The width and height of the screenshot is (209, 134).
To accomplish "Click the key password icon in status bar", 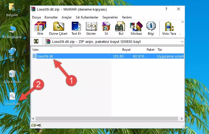I will [39, 125].
